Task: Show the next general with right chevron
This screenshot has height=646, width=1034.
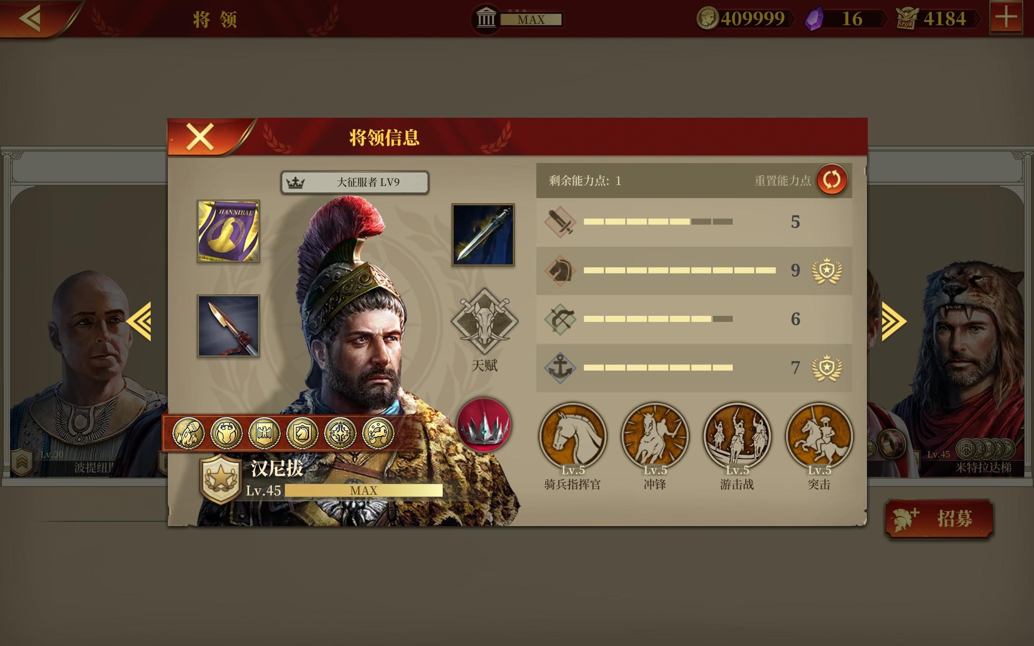Action: [x=894, y=321]
